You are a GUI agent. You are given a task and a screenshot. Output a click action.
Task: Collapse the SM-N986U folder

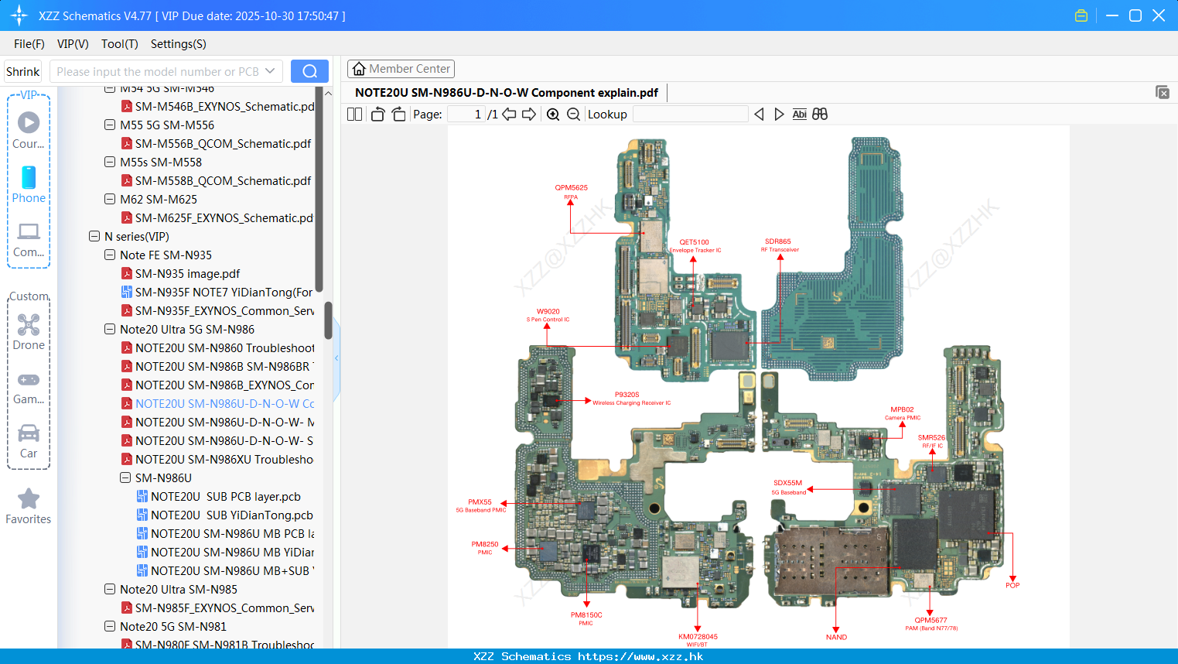[125, 477]
